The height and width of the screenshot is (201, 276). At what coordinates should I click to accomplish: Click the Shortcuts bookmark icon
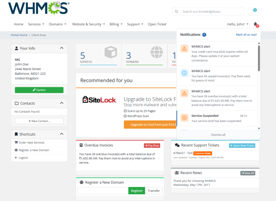tap(16, 134)
